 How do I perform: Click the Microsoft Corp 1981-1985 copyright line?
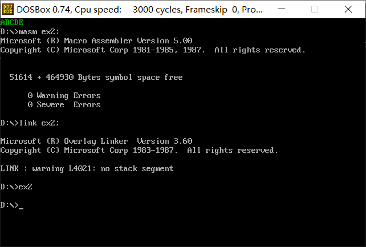click(153, 50)
